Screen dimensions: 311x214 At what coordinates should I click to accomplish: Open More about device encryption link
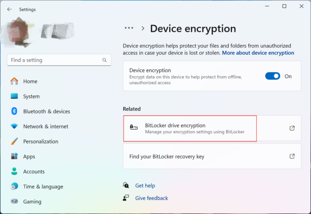click(x=258, y=52)
